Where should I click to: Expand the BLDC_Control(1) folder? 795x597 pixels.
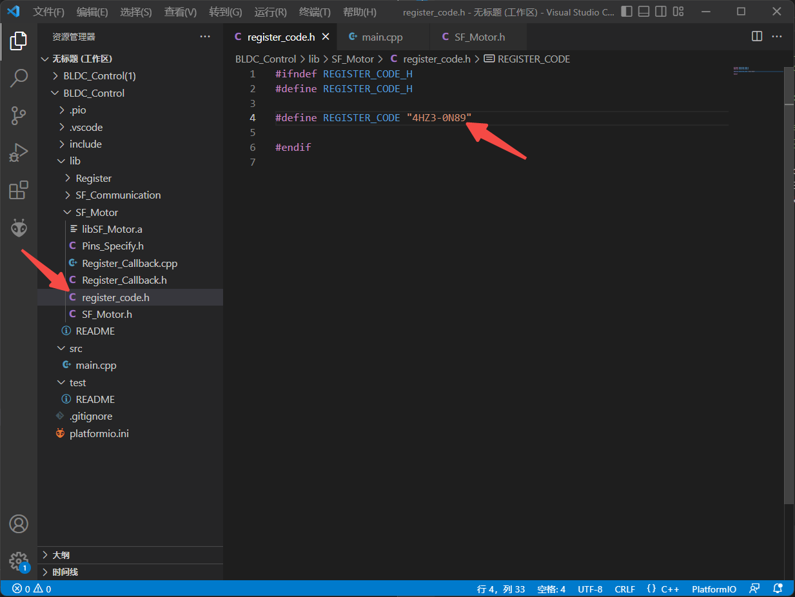pyautogui.click(x=99, y=76)
